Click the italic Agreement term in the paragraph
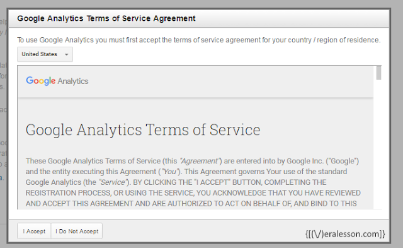 pyautogui.click(x=200, y=161)
